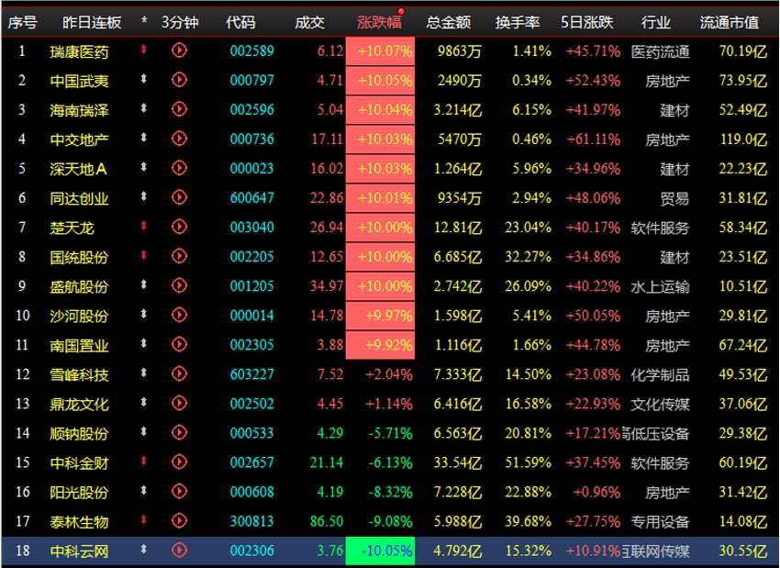Select stock name 瑞康医药

(x=79, y=51)
